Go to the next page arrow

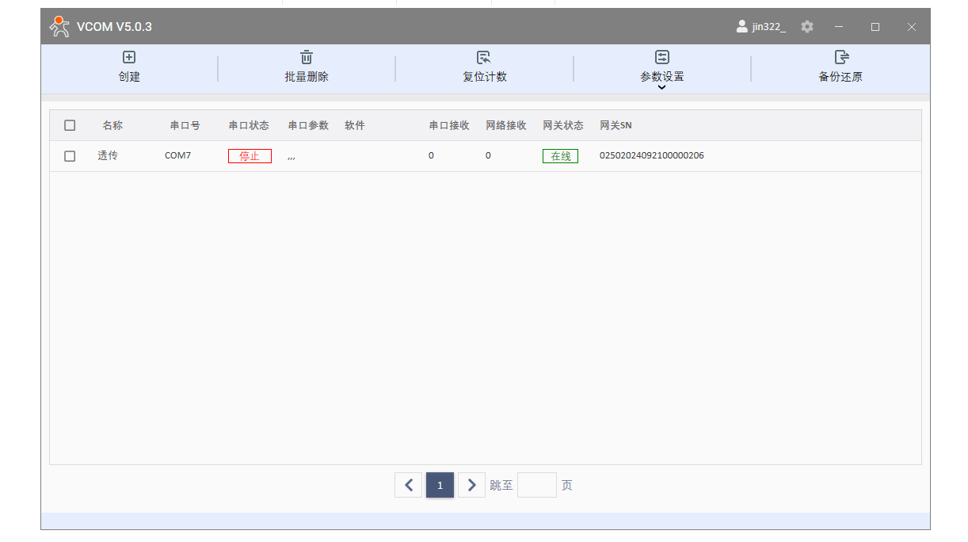[471, 485]
